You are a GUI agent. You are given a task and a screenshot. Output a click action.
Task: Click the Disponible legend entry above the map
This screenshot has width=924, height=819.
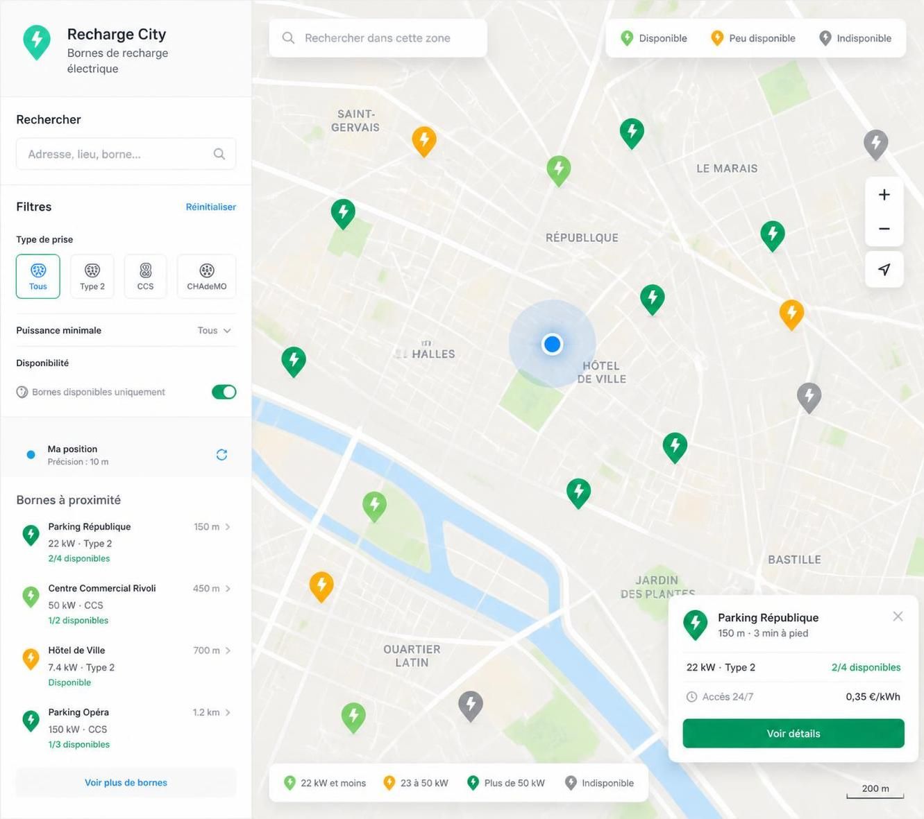click(653, 38)
